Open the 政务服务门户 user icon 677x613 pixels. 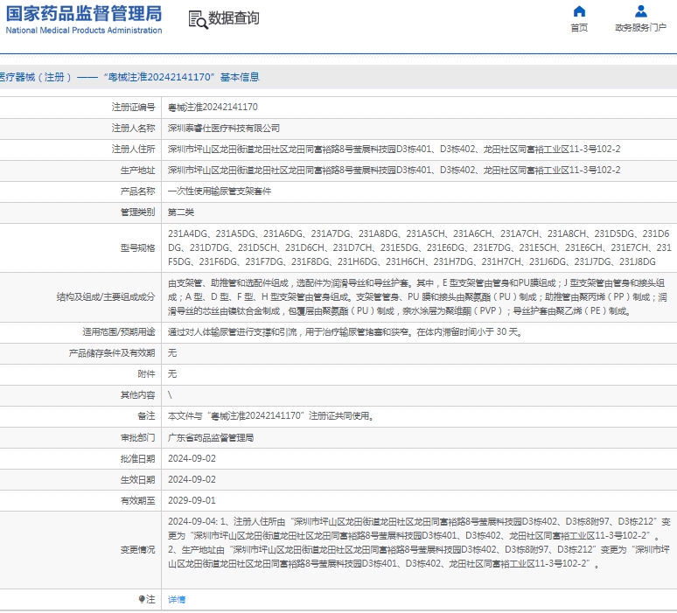pos(641,11)
